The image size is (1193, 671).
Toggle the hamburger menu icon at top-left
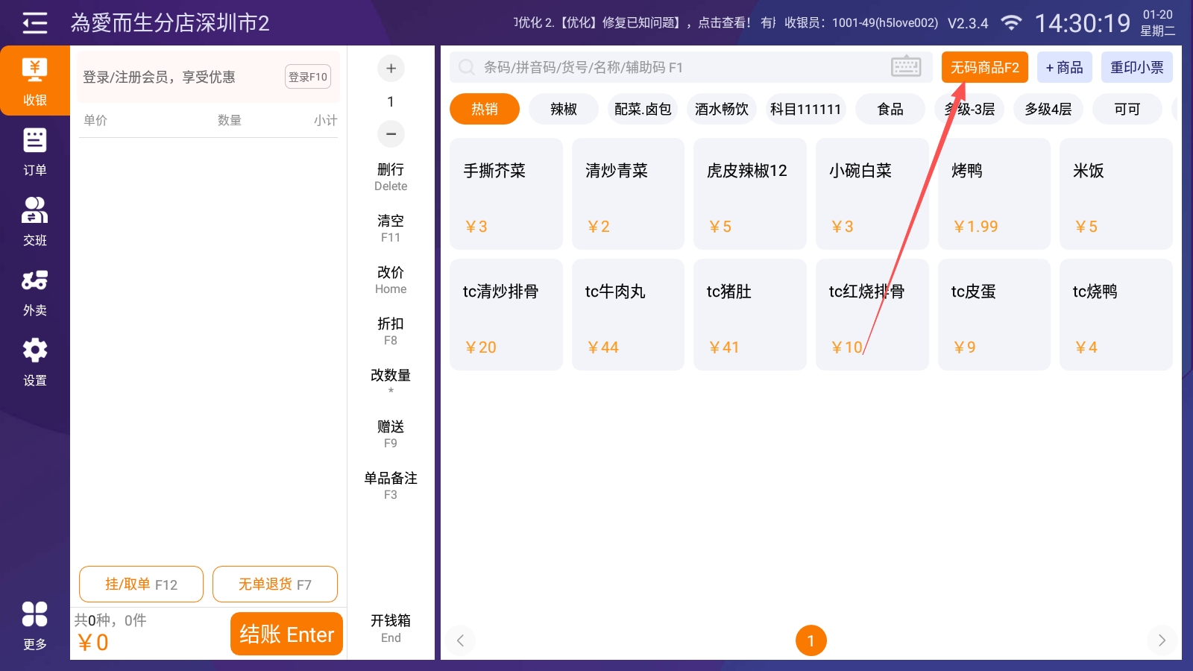[x=34, y=23]
